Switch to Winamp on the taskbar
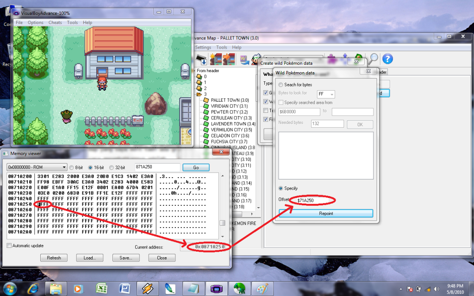Viewport: 474px width, 296px height. [x=148, y=289]
